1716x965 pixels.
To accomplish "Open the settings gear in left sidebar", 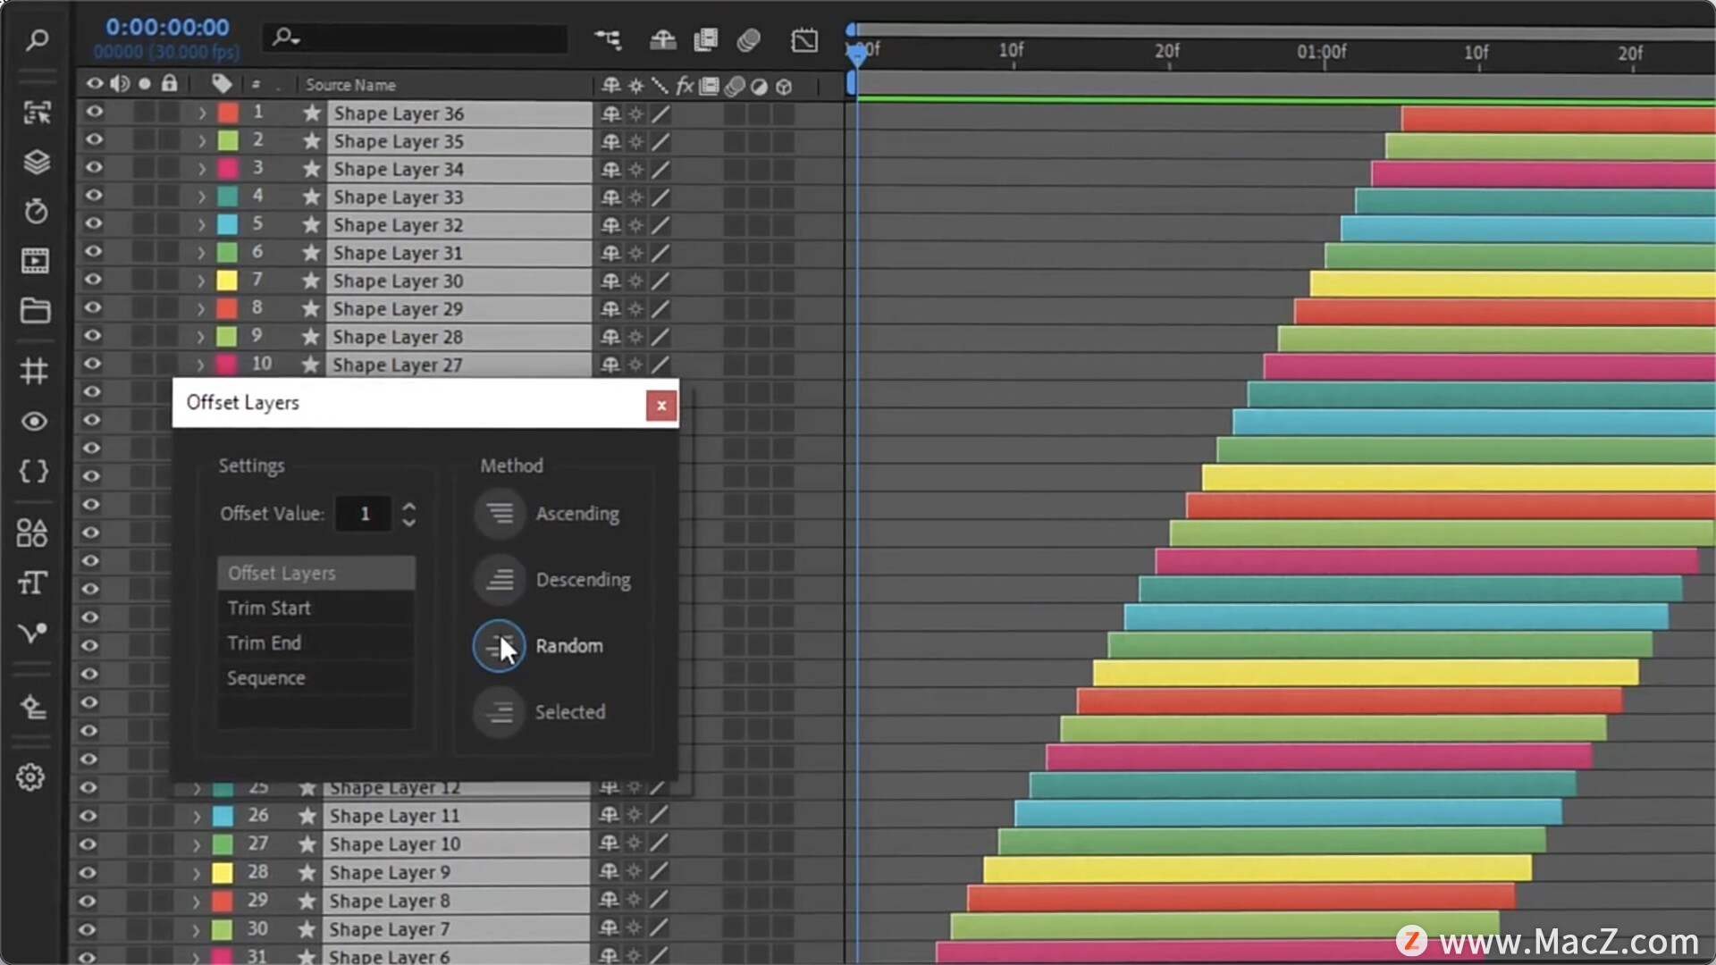I will (x=31, y=777).
